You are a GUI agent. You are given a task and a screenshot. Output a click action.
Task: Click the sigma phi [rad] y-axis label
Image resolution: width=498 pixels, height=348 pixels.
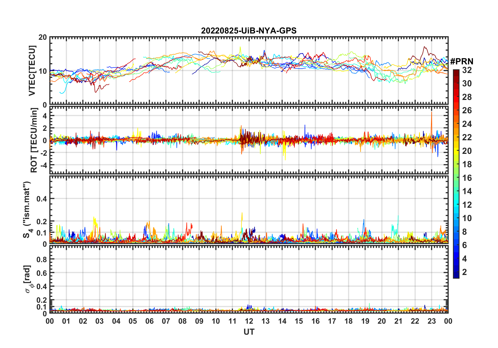click(x=28, y=279)
